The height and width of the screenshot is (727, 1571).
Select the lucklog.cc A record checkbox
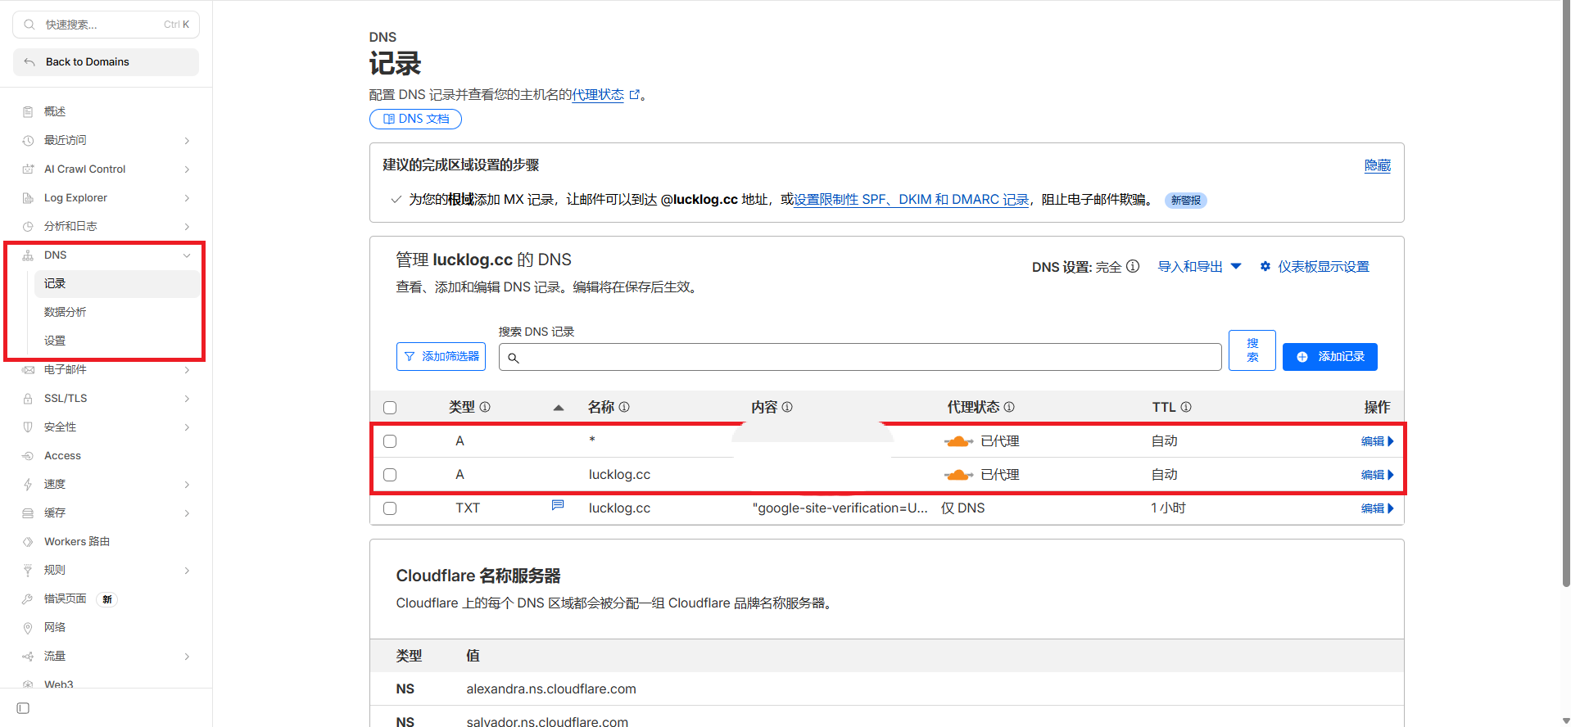point(390,475)
